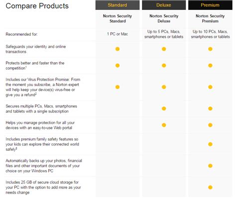Click Premium's dot for family safety features
The width and height of the screenshot is (236, 198).
tap(210, 144)
